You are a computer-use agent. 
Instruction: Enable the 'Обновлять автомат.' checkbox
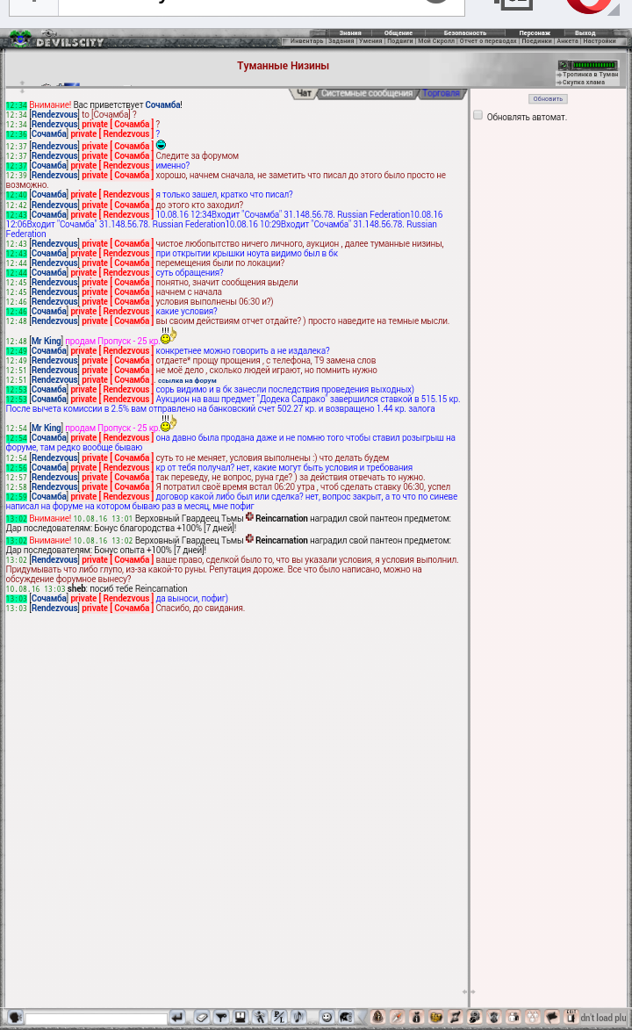tap(478, 115)
